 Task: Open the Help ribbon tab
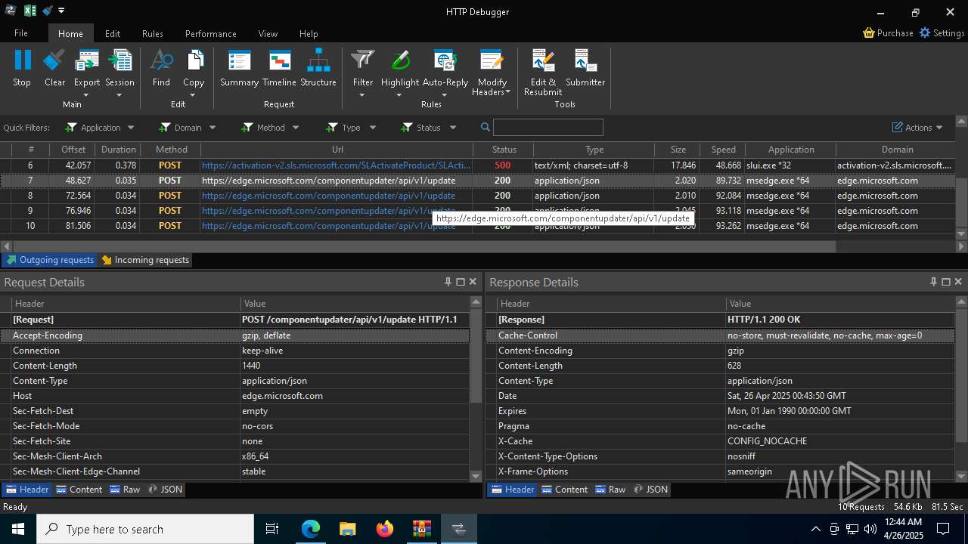click(309, 33)
